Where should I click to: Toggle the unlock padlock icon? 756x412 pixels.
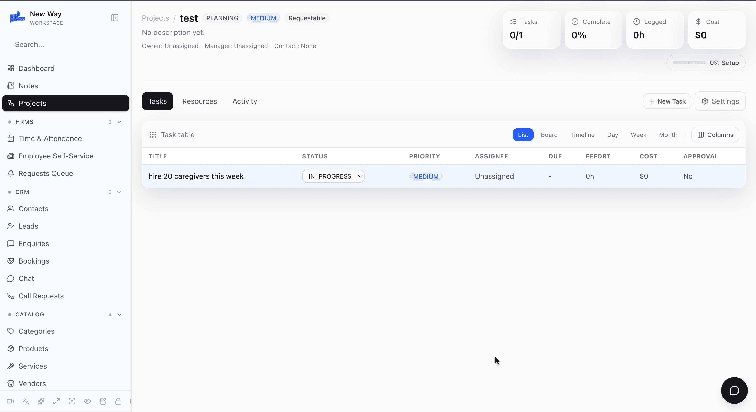point(118,401)
